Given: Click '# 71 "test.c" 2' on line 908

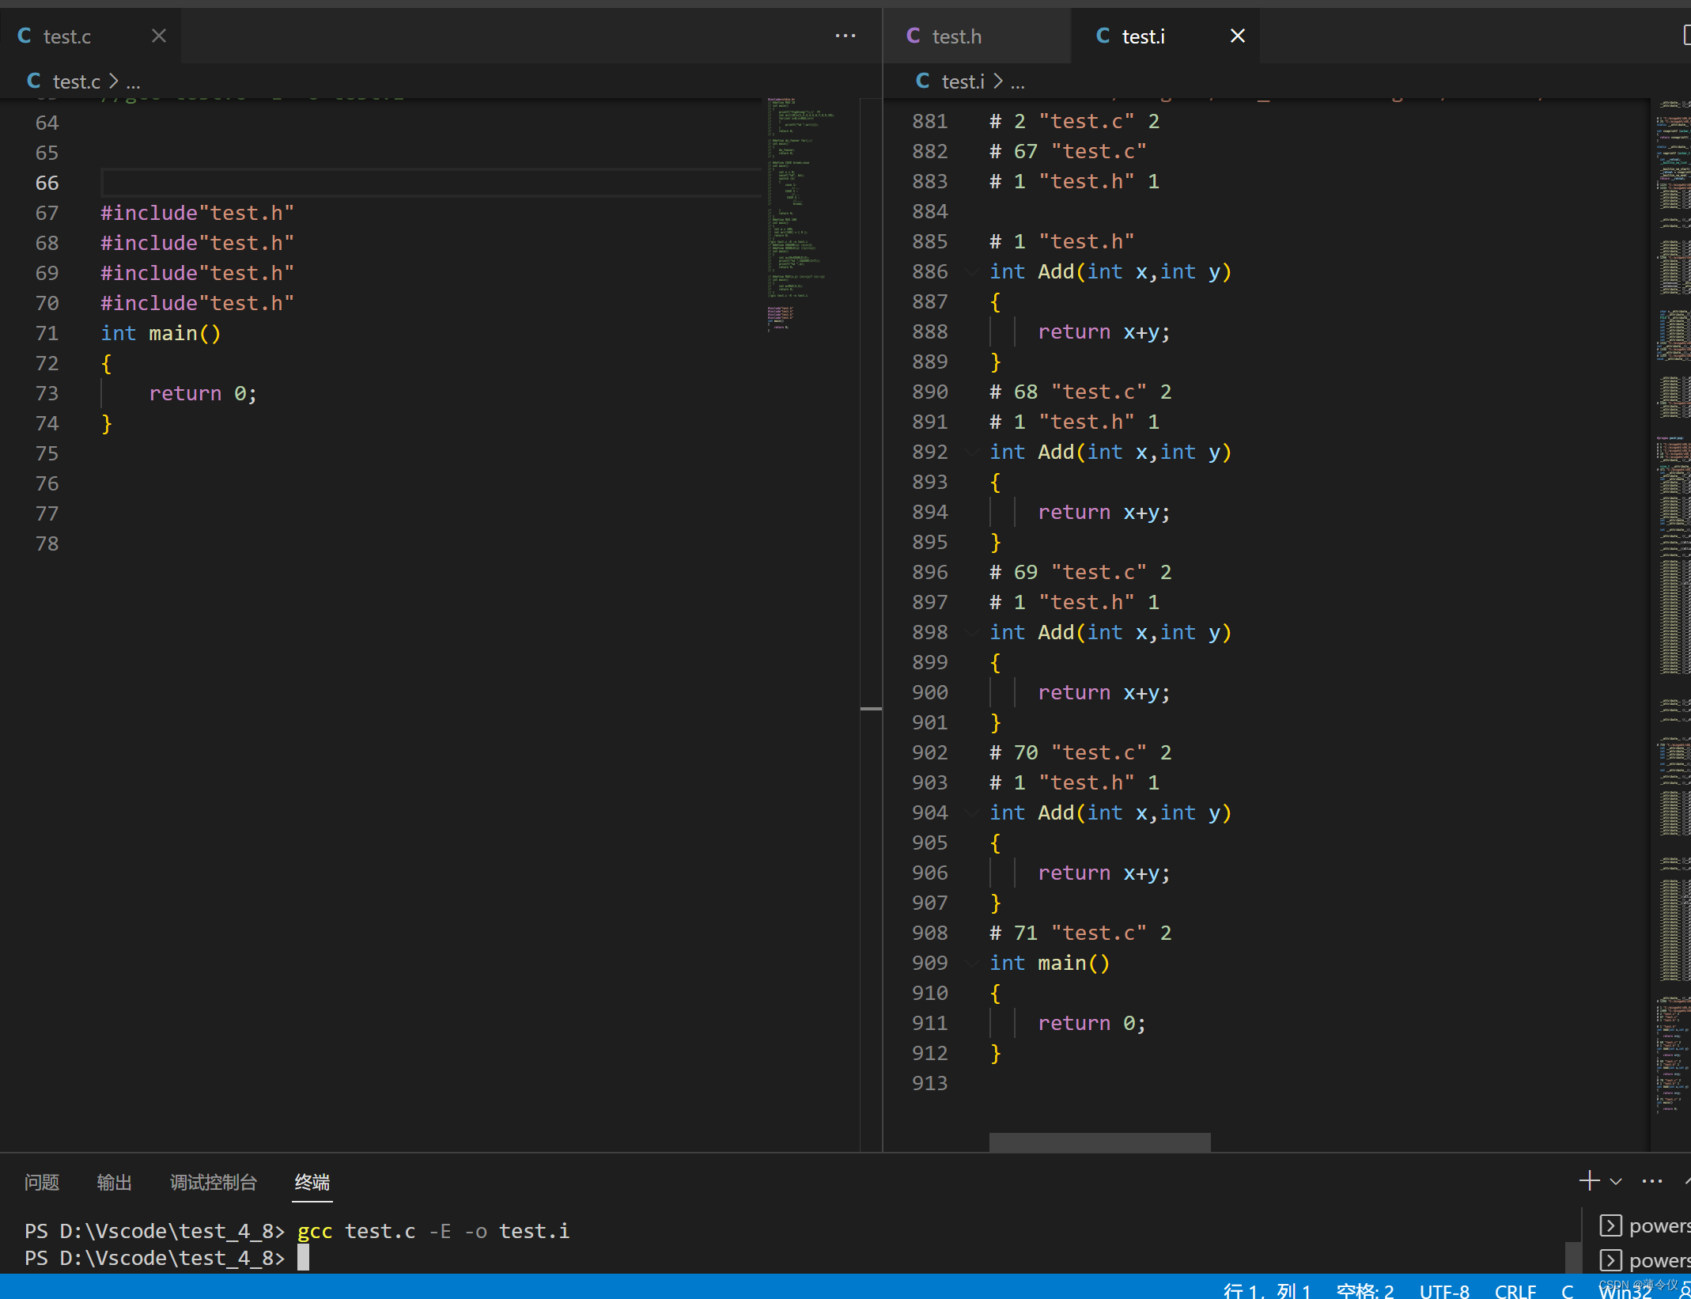Looking at the screenshot, I should click(x=1080, y=933).
